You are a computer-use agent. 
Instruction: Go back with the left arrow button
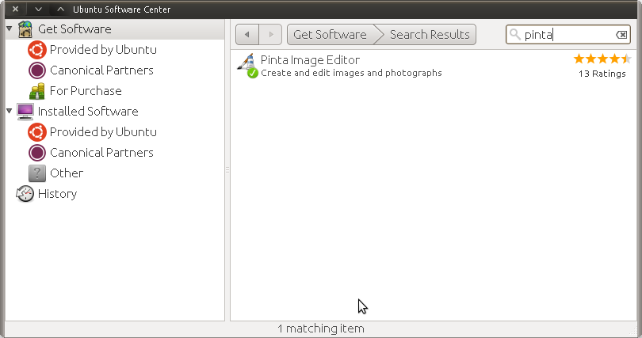tap(246, 34)
